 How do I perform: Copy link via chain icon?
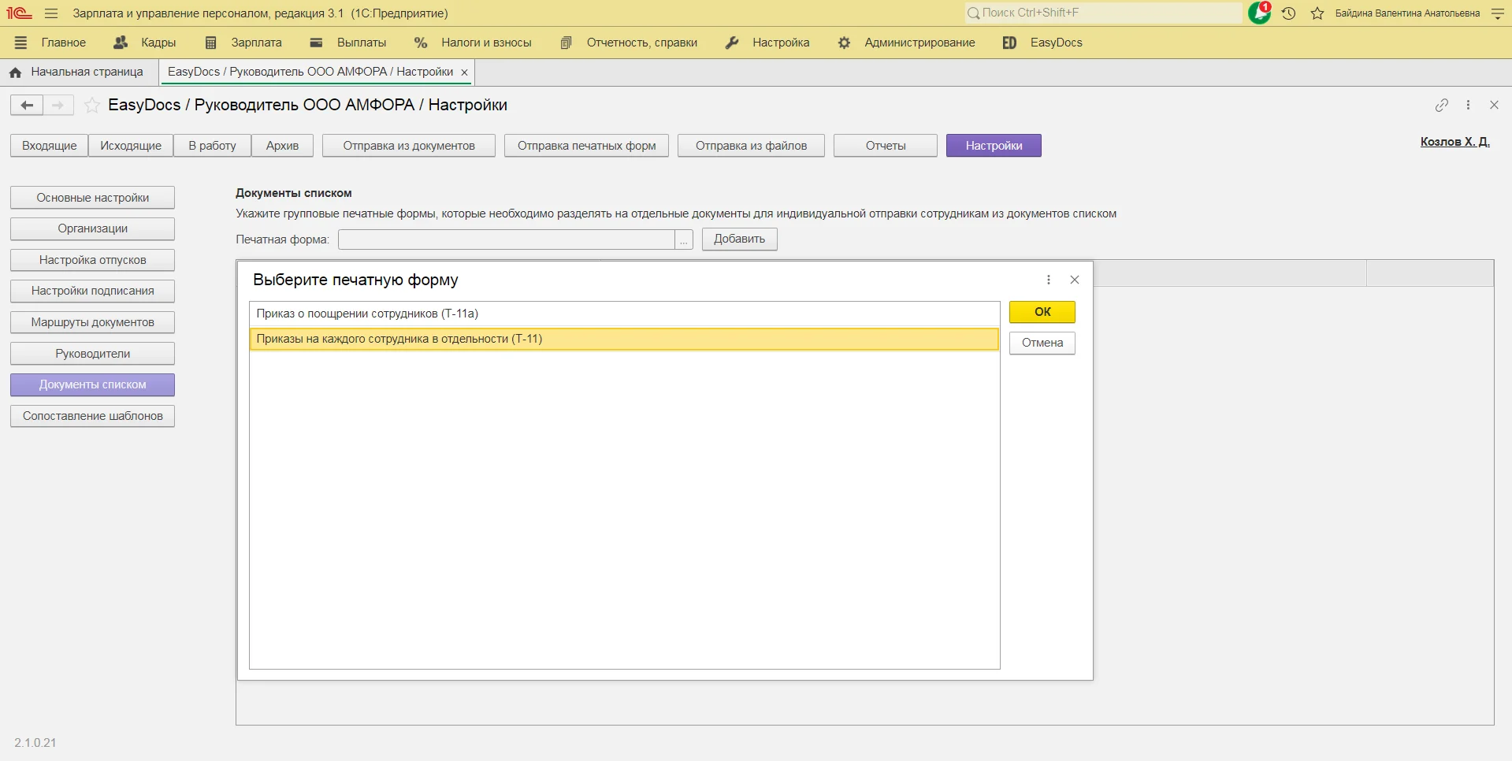pyautogui.click(x=1441, y=105)
